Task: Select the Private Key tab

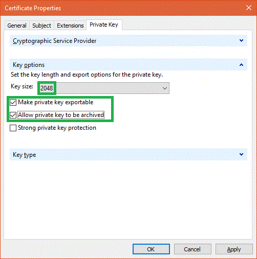Action: 104,25
